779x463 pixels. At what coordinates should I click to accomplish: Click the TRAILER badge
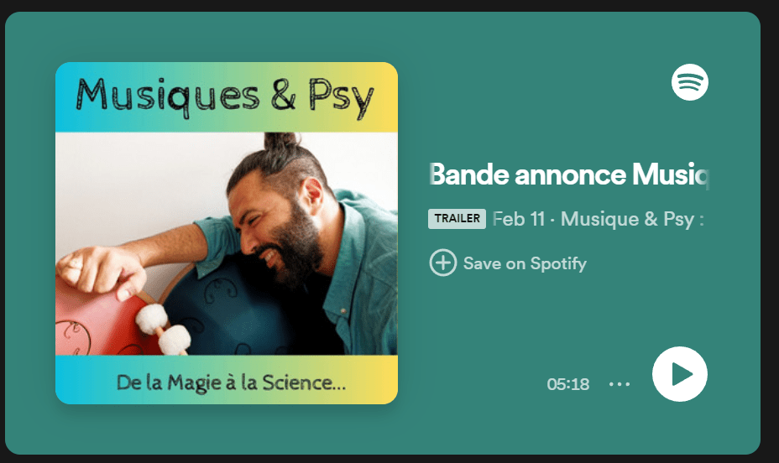457,218
